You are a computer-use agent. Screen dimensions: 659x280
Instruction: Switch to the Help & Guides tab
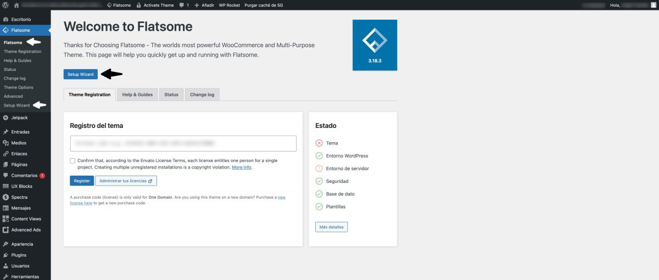coord(137,94)
